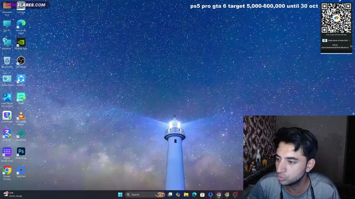
Task: Open File Explorer from the taskbar
Action: [x=186, y=194]
